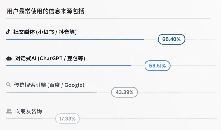Click unfilled track right of the 17.33% badge
This screenshot has height=130, width=221.
pyautogui.click(x=148, y=119)
